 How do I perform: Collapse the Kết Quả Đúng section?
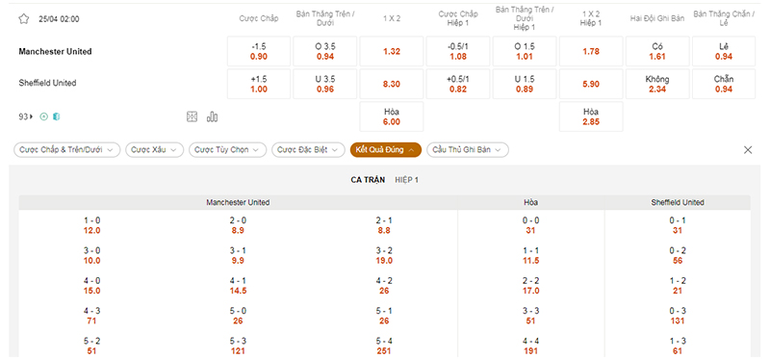pos(386,150)
